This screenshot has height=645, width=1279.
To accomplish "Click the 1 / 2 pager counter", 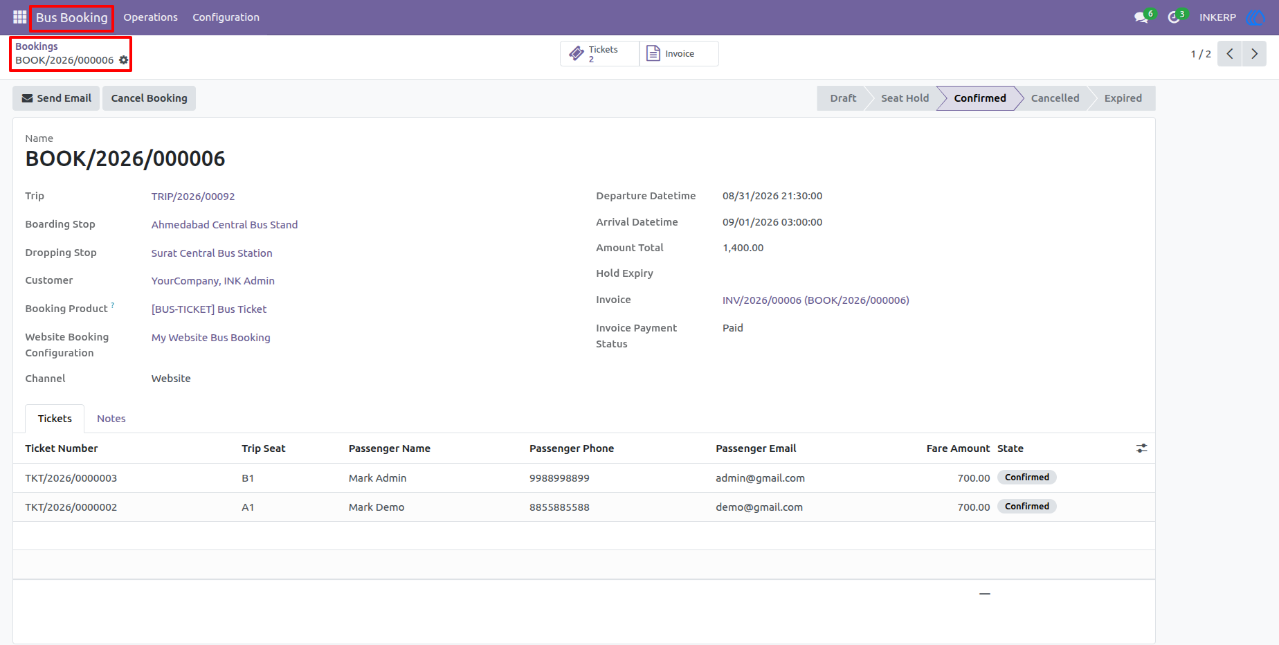I will coord(1201,54).
